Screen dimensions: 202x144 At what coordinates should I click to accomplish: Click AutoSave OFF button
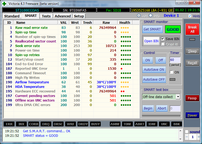154,79
